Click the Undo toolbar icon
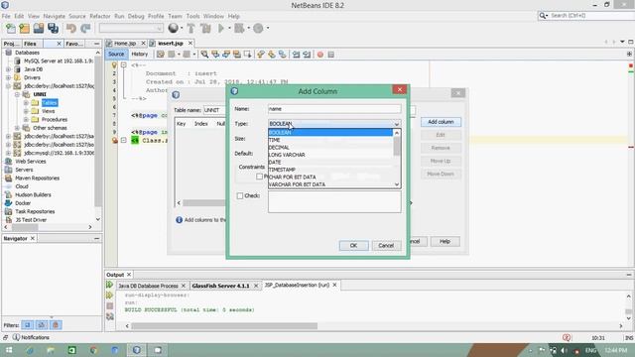This screenshot has width=635, height=357. coord(71,28)
